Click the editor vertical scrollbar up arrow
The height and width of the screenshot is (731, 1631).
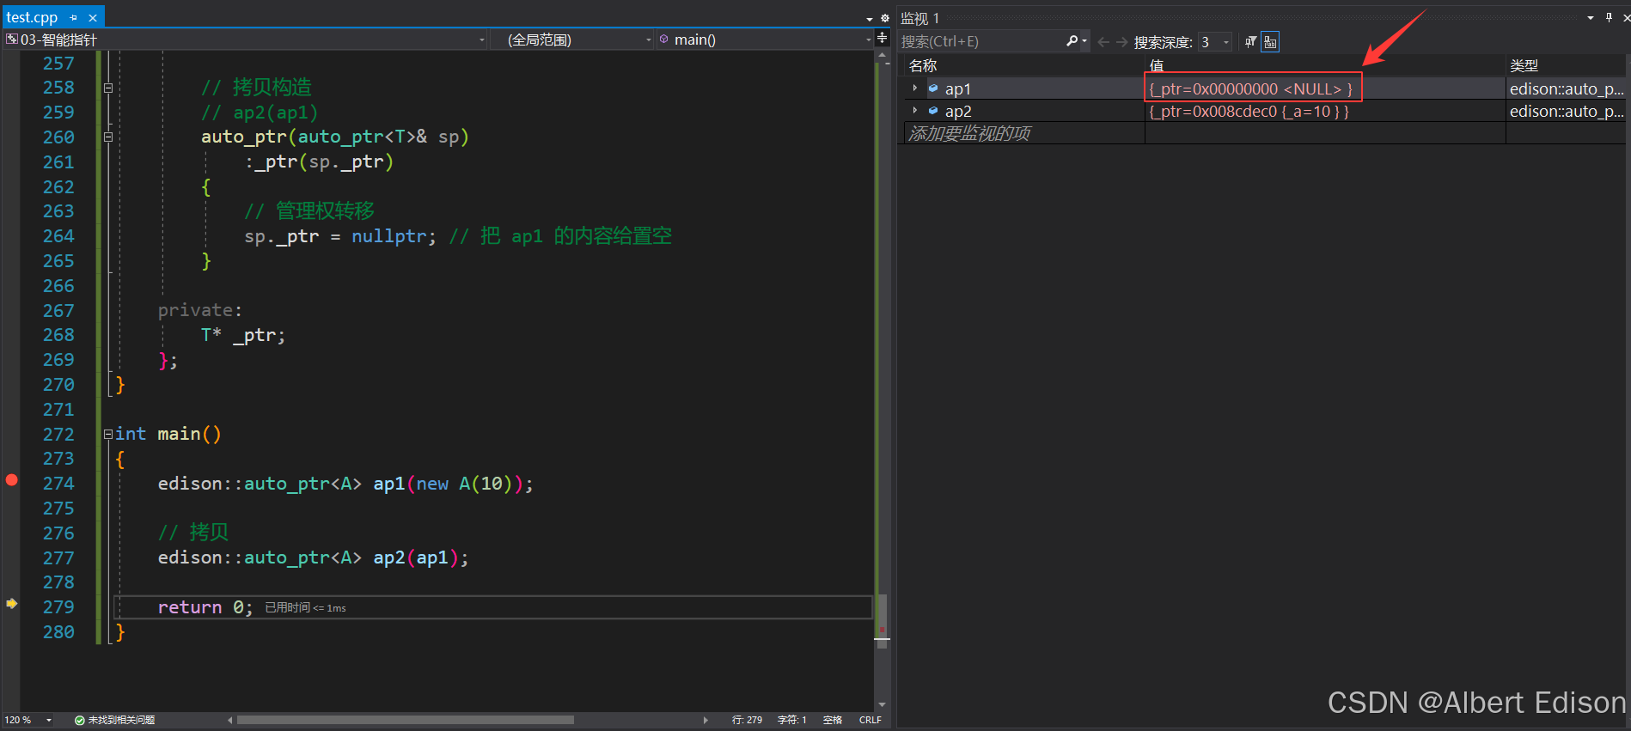tap(882, 56)
